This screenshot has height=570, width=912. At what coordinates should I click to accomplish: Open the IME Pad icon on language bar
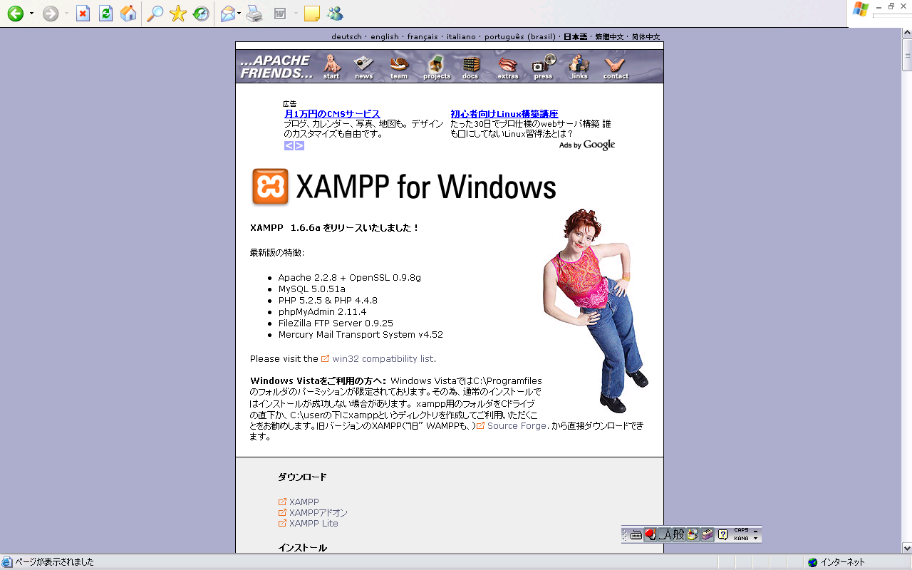click(693, 534)
